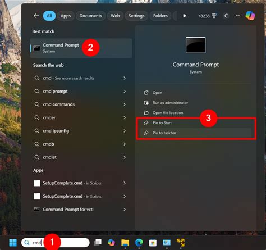Show more filters with the play arrow

185,16
